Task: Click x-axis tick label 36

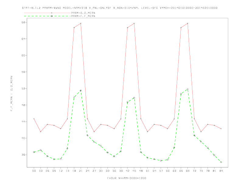Action: click(114, 171)
